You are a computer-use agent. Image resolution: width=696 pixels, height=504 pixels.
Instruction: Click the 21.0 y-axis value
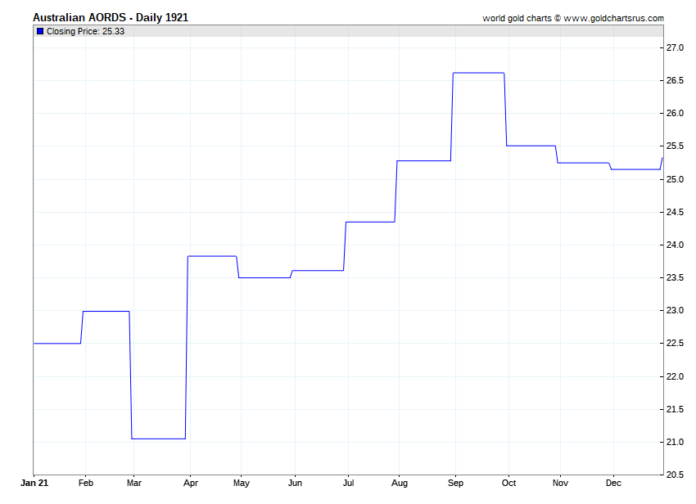[x=675, y=443]
